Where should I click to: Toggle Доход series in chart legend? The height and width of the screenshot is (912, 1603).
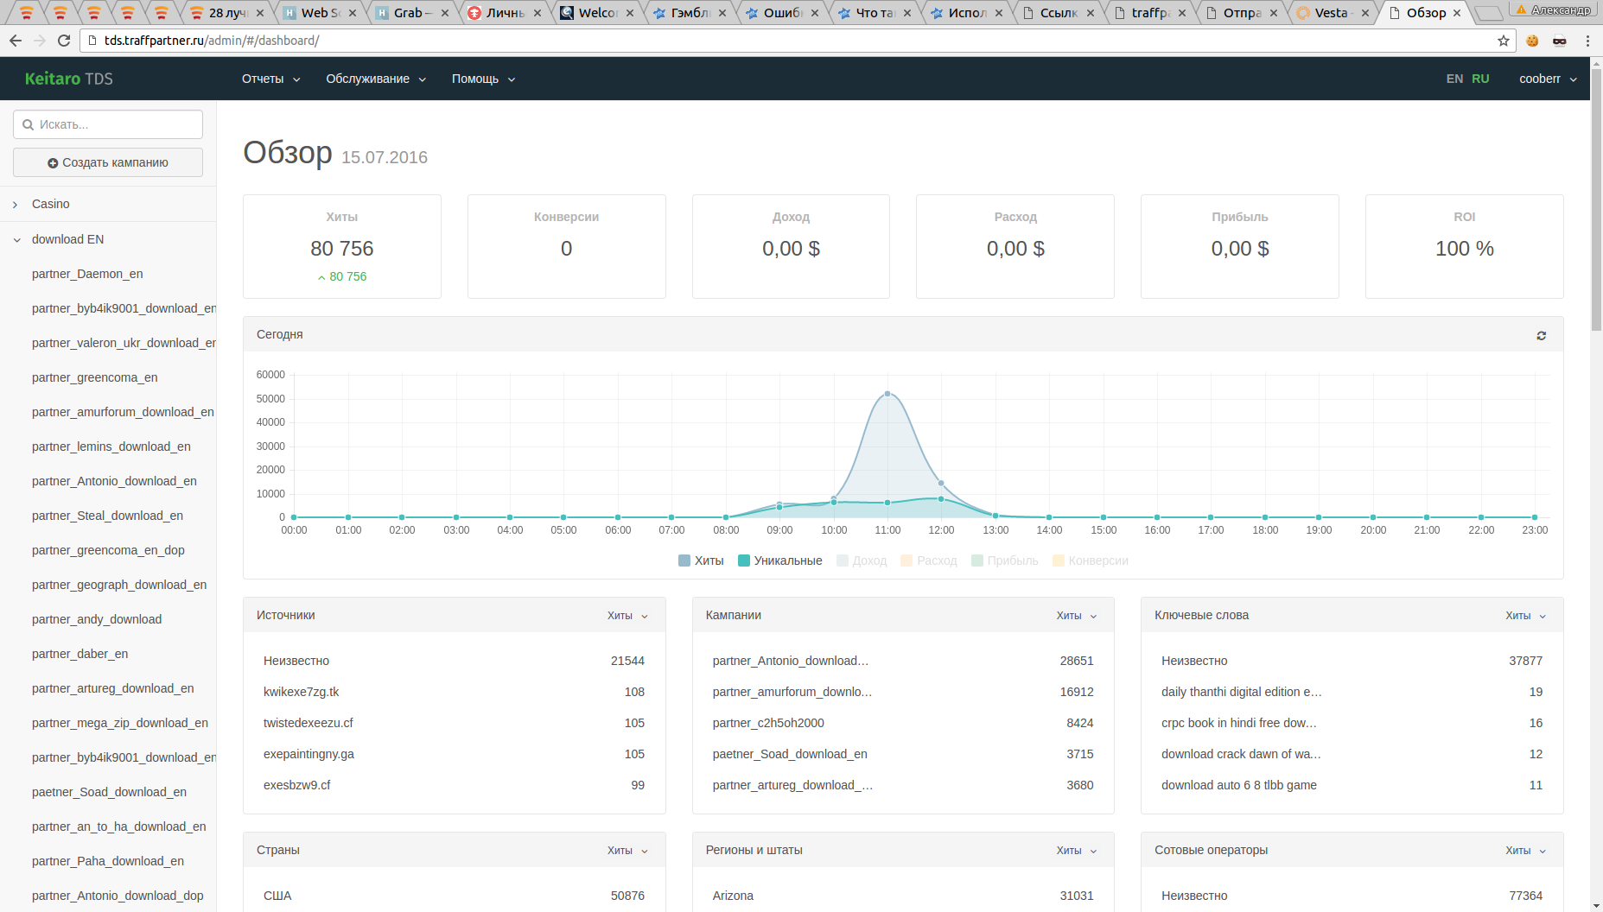(x=862, y=560)
